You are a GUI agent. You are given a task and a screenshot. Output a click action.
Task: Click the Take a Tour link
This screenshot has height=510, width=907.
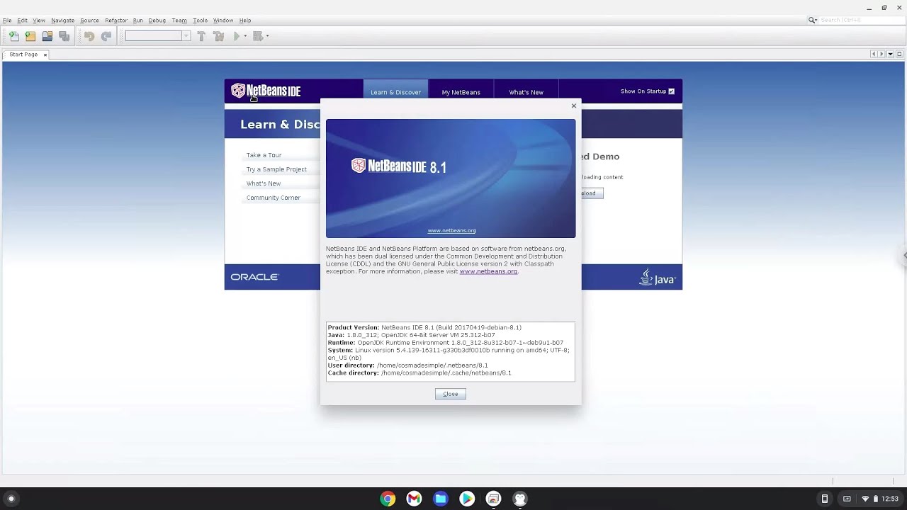[264, 155]
